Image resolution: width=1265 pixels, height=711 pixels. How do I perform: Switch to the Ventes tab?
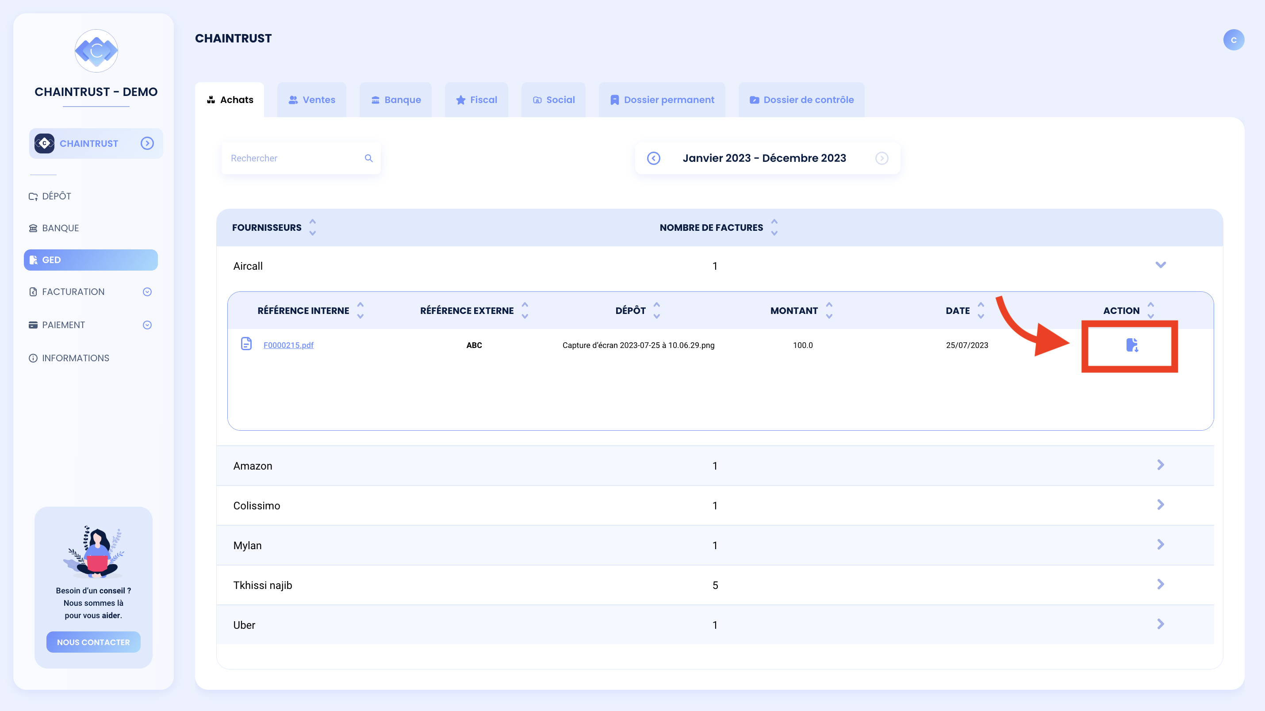[x=312, y=99]
